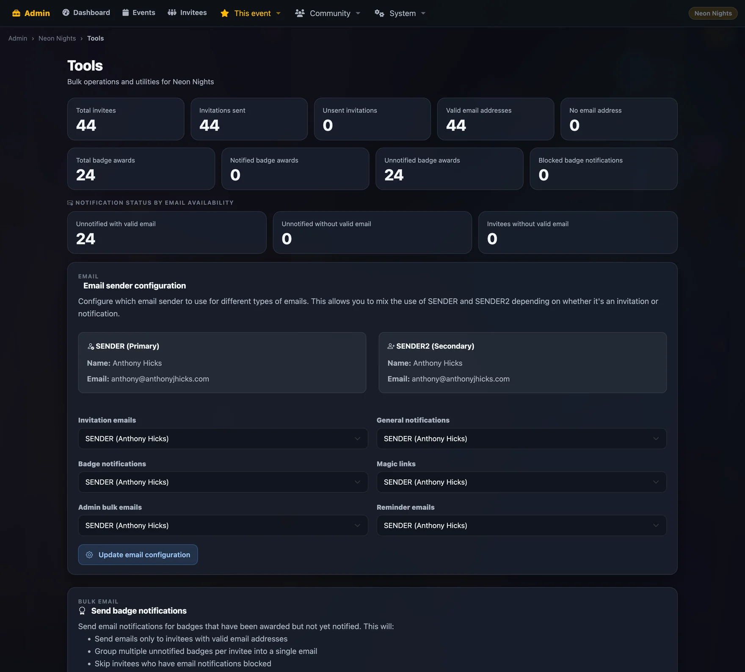745x672 pixels.
Task: Click the Events calendar icon
Action: pyautogui.click(x=125, y=13)
